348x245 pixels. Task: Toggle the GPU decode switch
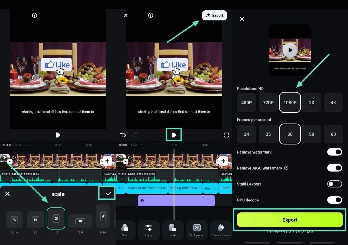[335, 200]
